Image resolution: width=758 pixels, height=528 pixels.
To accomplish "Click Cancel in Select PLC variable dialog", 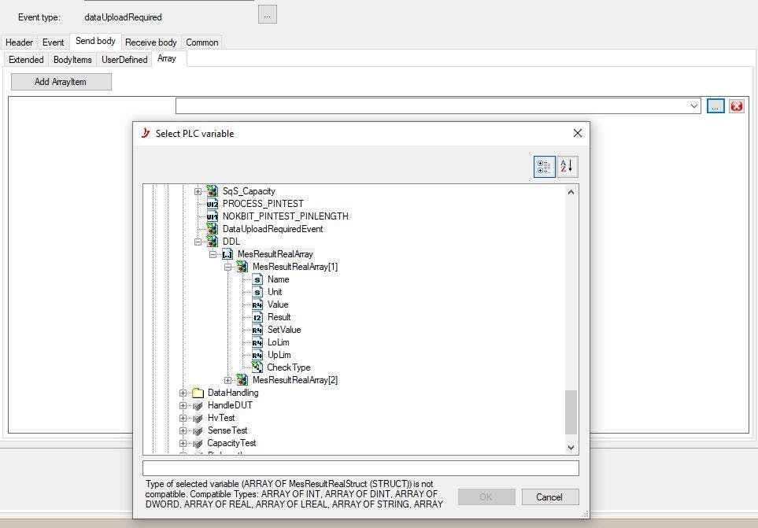I will coord(549,497).
